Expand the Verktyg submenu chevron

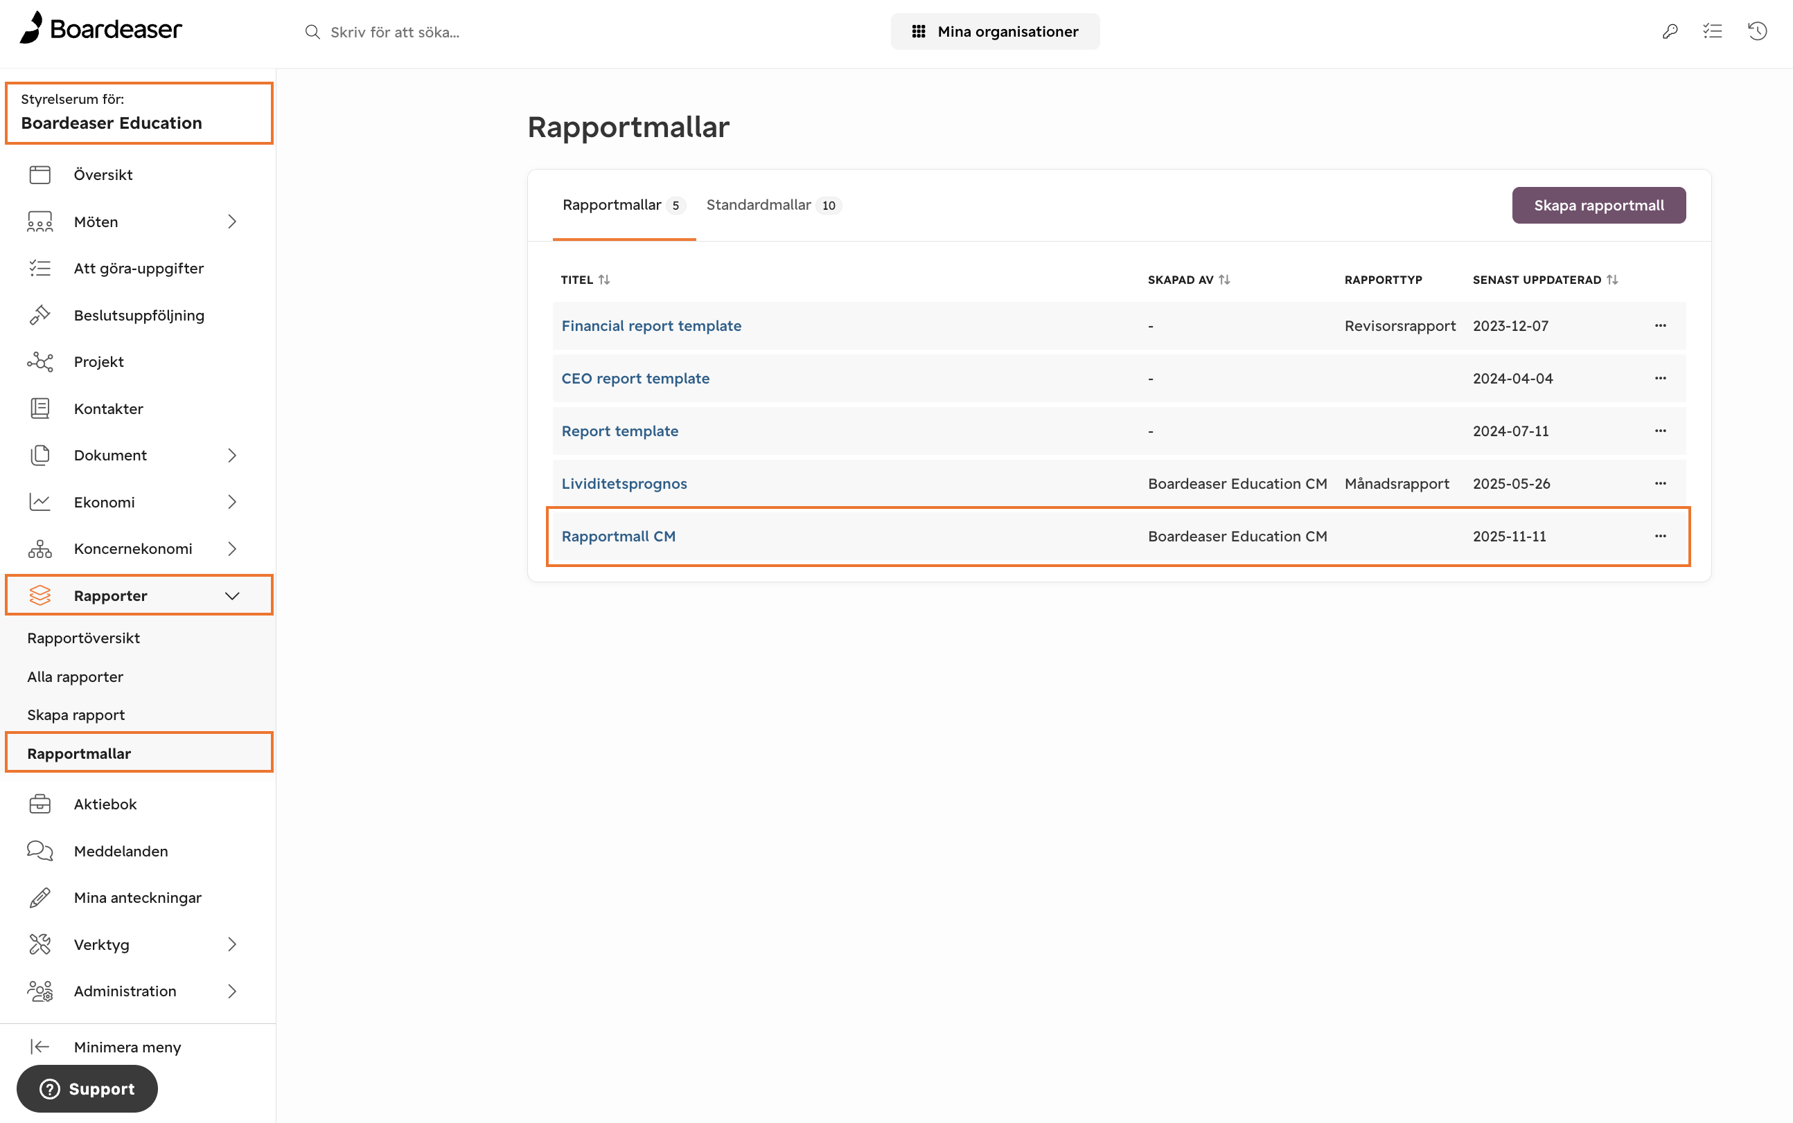pos(233,945)
